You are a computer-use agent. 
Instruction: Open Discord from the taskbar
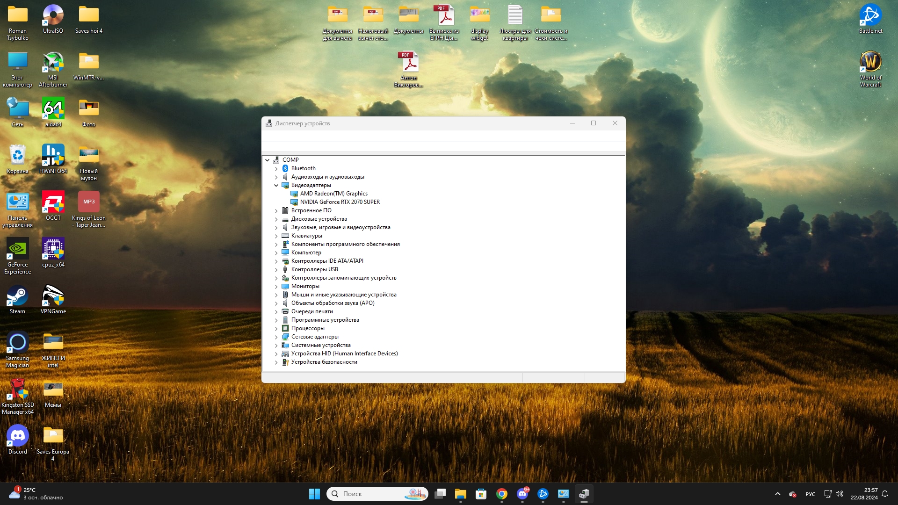pyautogui.click(x=522, y=494)
